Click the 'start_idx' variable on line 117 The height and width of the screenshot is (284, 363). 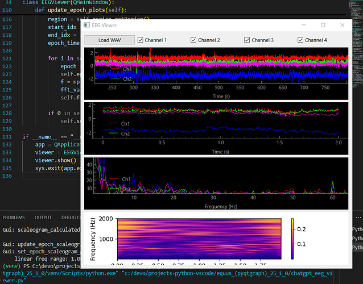[x=62, y=27]
